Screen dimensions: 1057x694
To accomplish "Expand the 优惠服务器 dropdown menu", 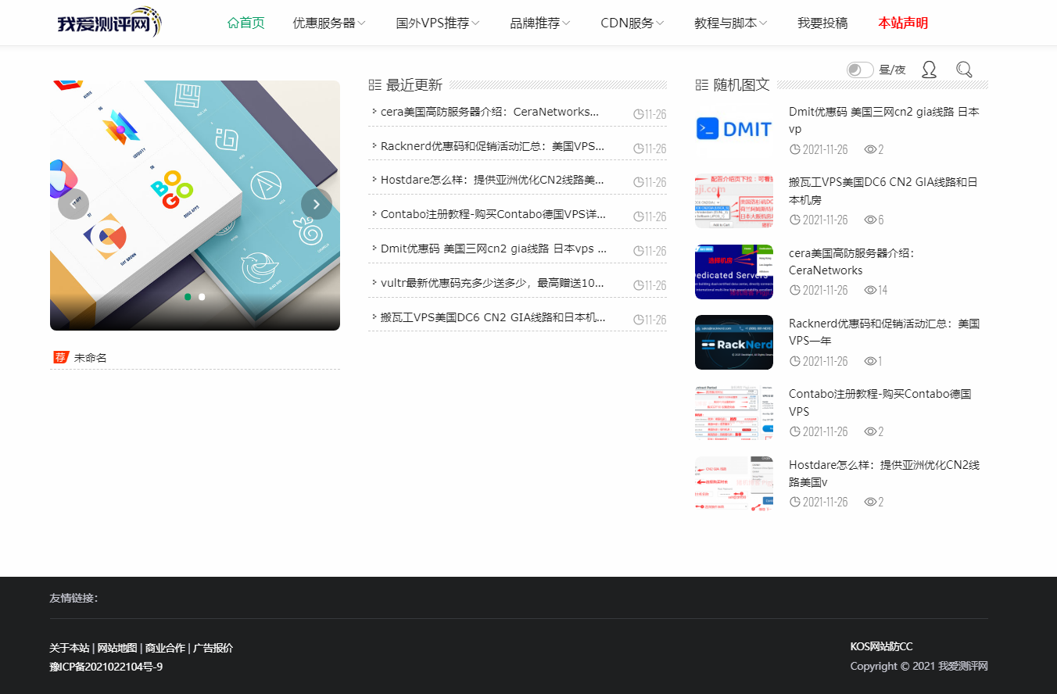I will coord(329,23).
